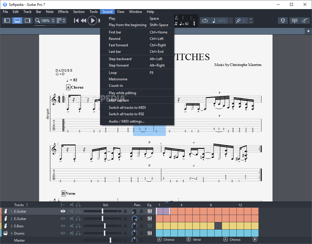
Task: Open the Tracks three-dot options menu
Action: click(x=27, y=205)
